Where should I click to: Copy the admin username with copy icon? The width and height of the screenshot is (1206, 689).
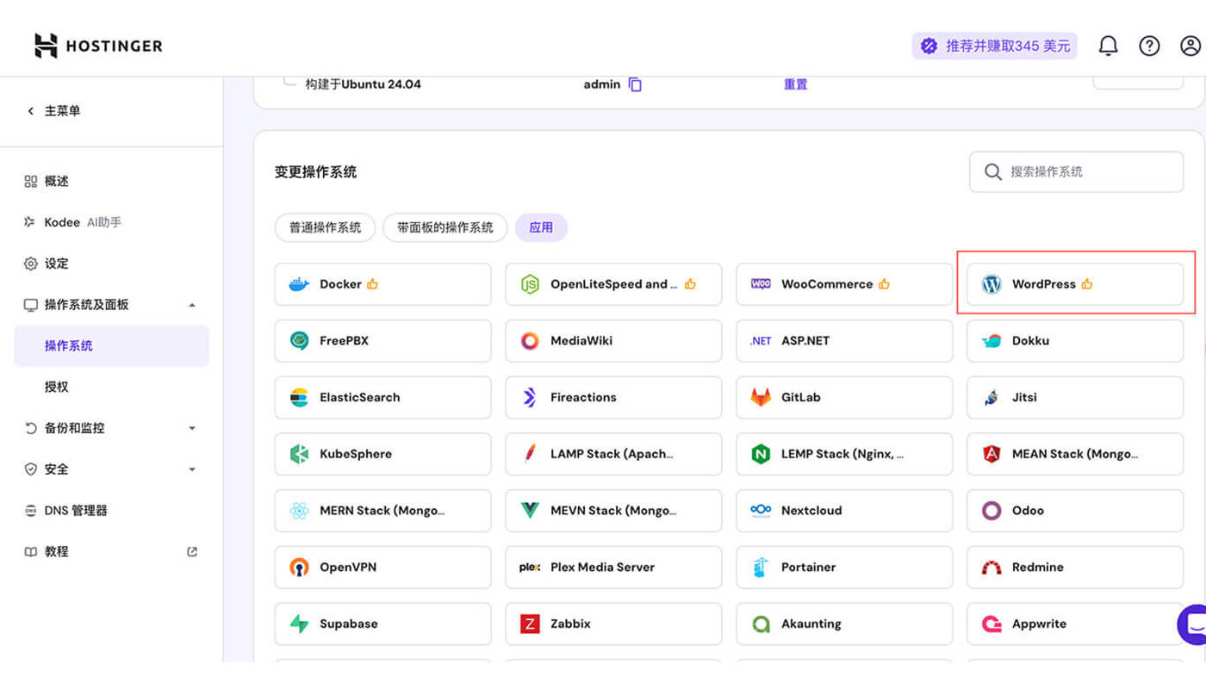click(635, 84)
